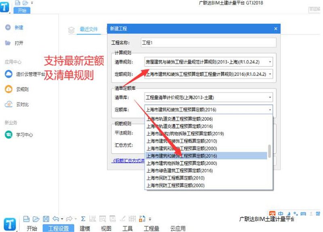
Task: Click the open file icon in top quick toolbar
Action: (x=25, y=3)
